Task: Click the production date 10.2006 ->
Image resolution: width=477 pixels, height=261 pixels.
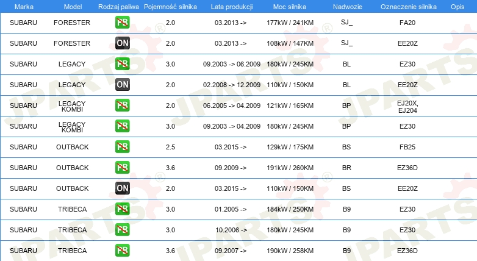Action: (x=231, y=230)
